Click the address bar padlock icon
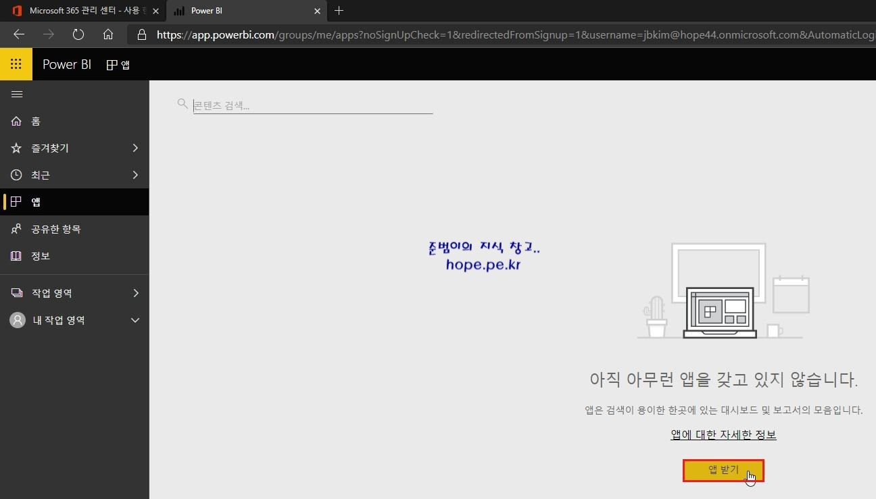This screenshot has width=876, height=499. tap(141, 34)
